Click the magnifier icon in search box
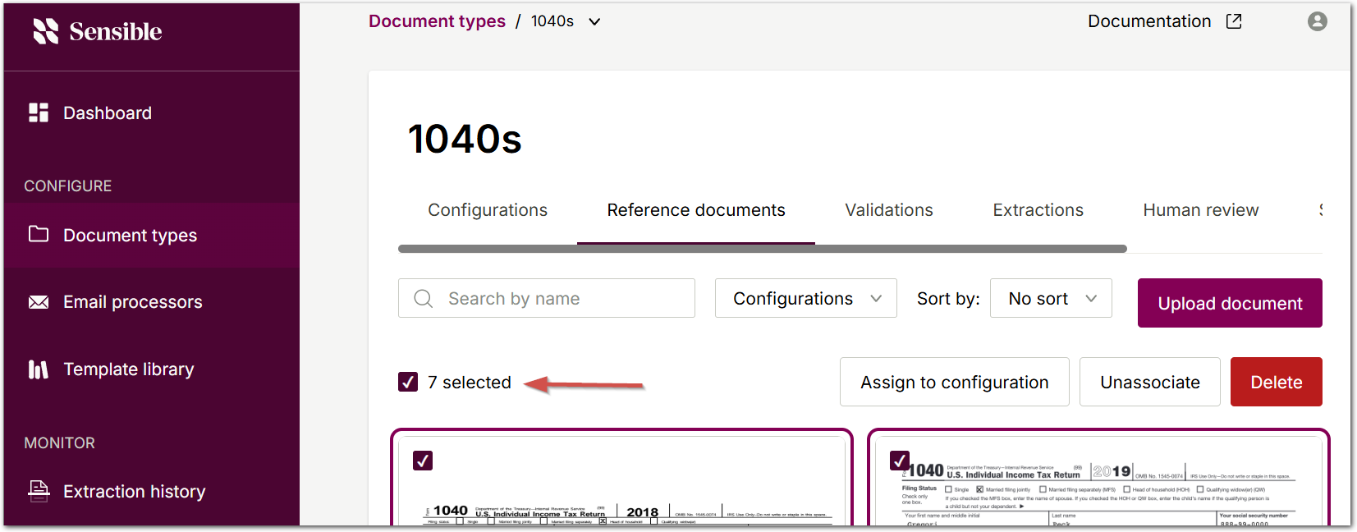The width and height of the screenshot is (1357, 532). pyautogui.click(x=424, y=299)
